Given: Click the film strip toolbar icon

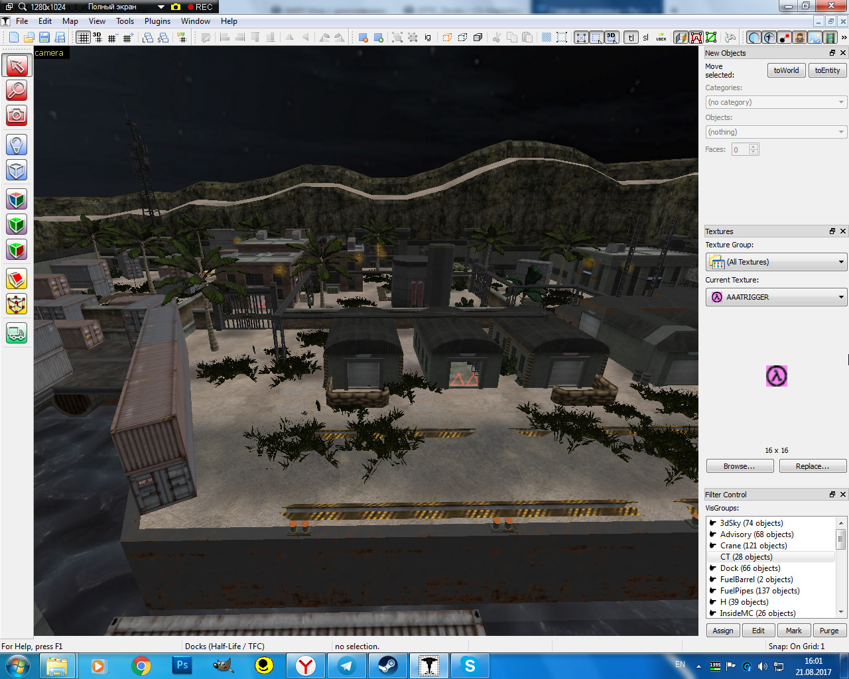Looking at the screenshot, I should pos(830,37).
